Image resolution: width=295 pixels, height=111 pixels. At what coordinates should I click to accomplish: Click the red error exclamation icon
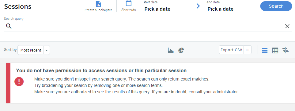19,82
